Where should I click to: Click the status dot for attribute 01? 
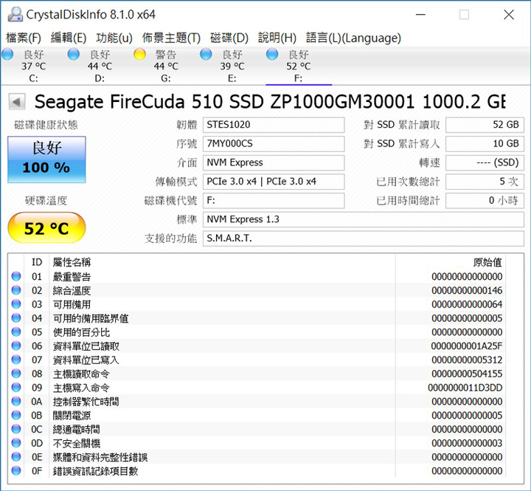click(16, 276)
